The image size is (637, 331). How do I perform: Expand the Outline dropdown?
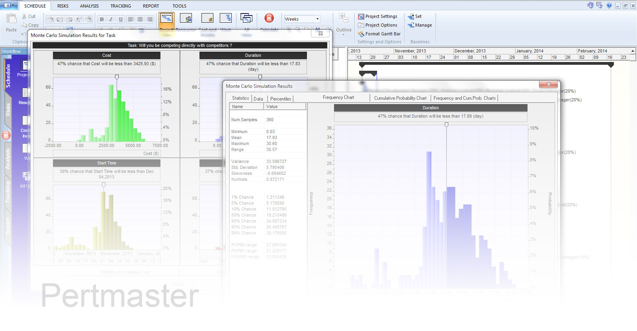tap(343, 35)
